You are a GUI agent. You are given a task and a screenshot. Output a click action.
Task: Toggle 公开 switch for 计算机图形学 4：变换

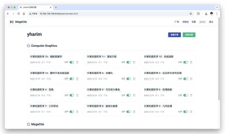[x=72, y=95]
